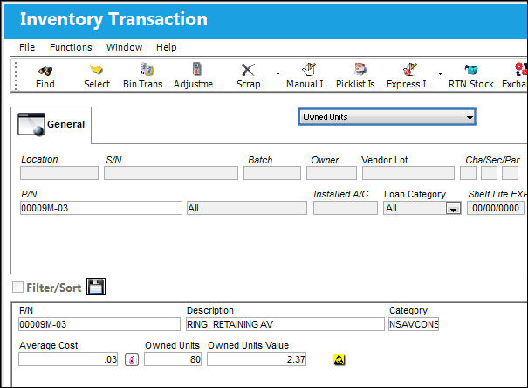Image resolution: width=528 pixels, height=388 pixels.
Task: Switch to the General tab
Action: [51, 125]
